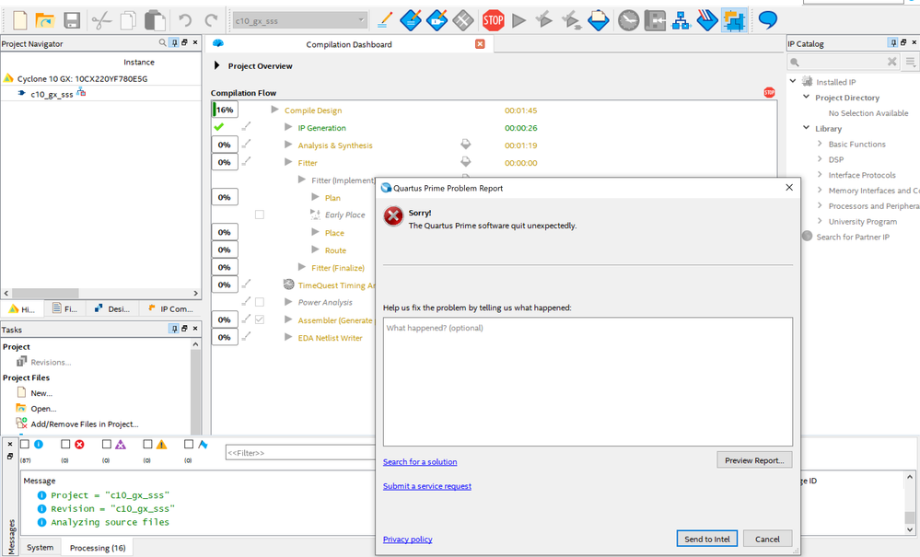
Task: Open the Pin Planner toolbar icon
Action: tap(437, 20)
